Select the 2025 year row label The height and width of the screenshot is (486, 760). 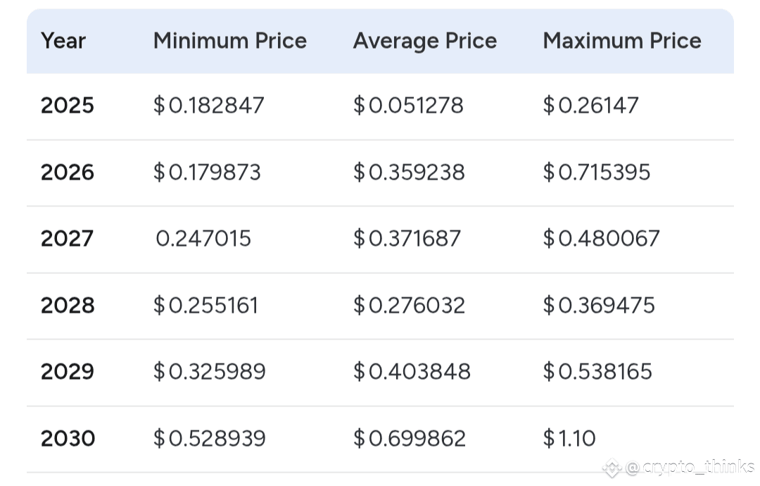[68, 106]
